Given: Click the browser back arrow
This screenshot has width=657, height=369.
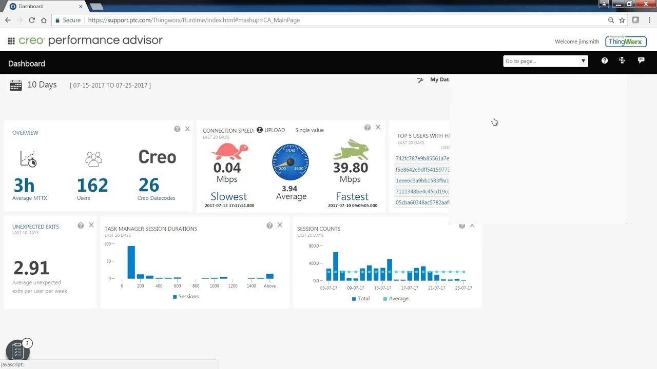Looking at the screenshot, I should point(8,20).
